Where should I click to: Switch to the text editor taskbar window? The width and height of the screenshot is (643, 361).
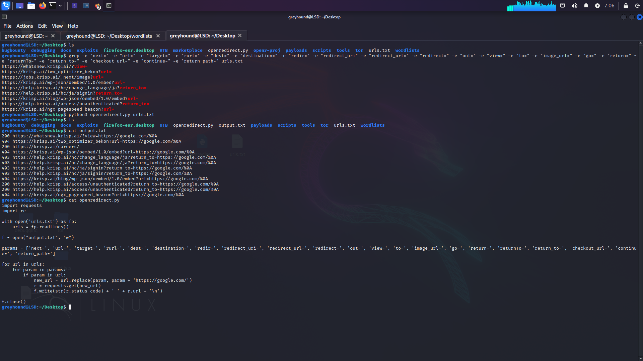click(x=86, y=6)
